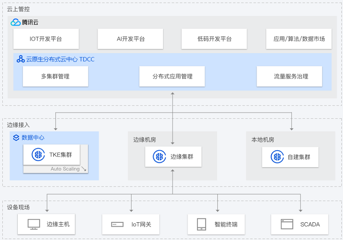Select the 低码开发平台 box
The height and width of the screenshot is (240, 343).
214,39
